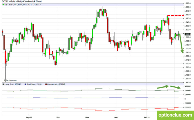Click the red Commercials line in lower panel
This screenshot has height=120, width=194.
click(x=92, y=109)
